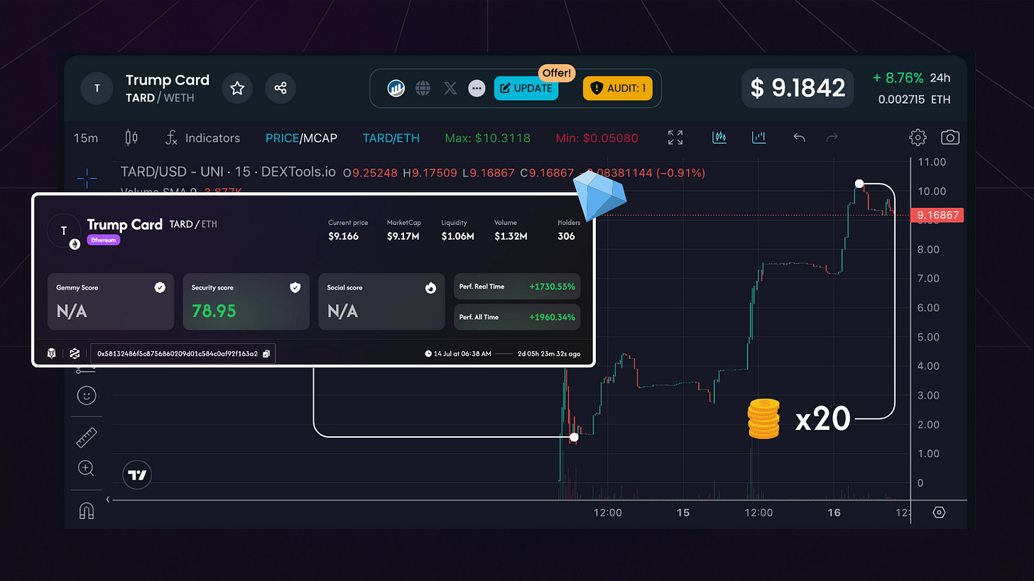Open the Security score 78.95 card
Screen dimensions: 1034x581
point(246,302)
